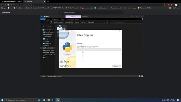Image resolution: width=181 pixels, height=102 pixels.
Task: Switch Explorer to large icons view
Action: coord(142,76)
